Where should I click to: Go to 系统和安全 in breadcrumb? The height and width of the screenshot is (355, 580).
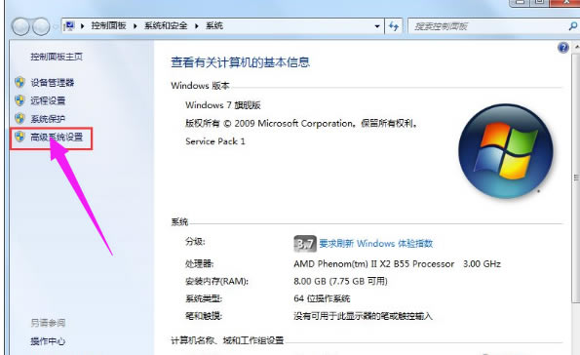pyautogui.click(x=166, y=25)
